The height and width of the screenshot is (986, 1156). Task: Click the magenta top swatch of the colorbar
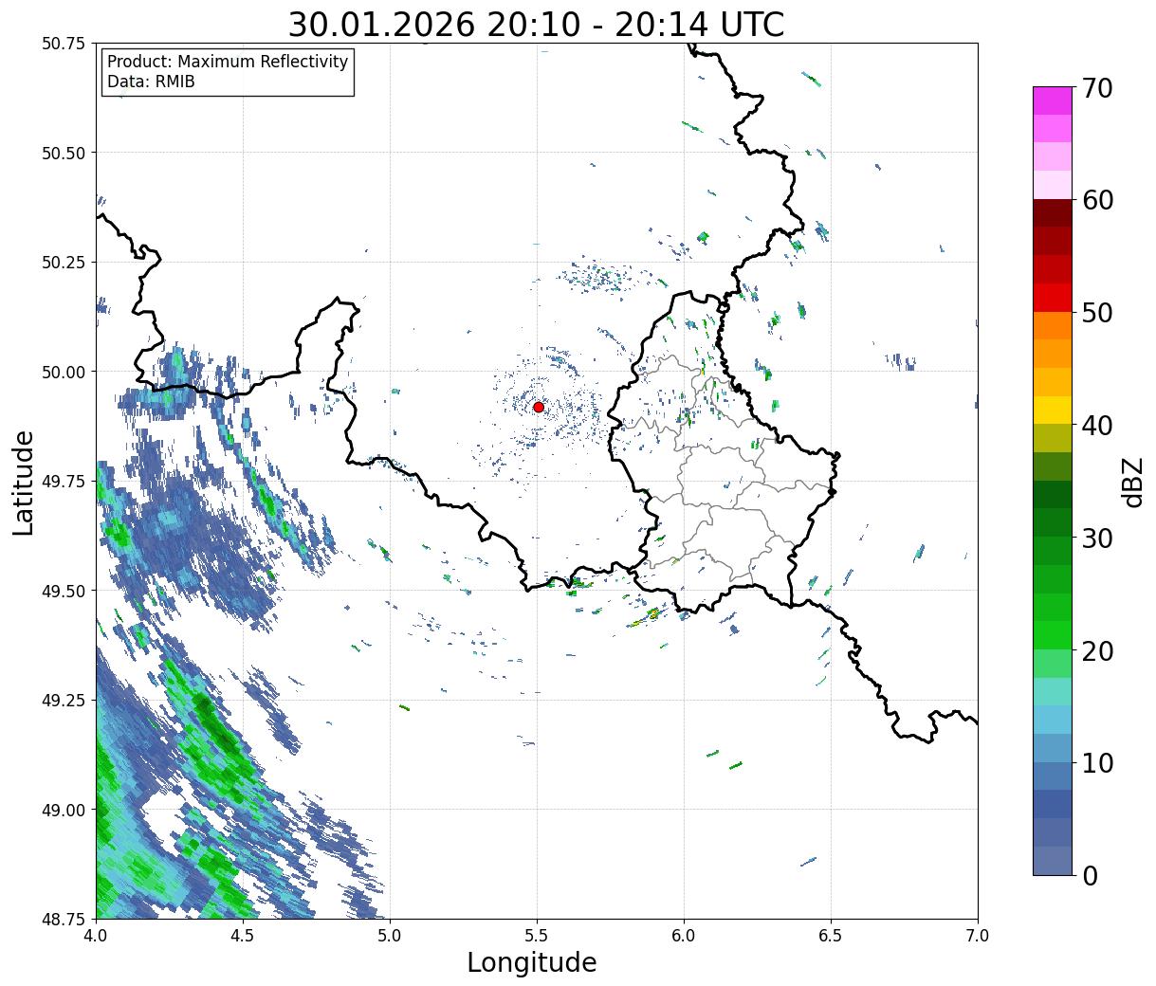[x=1052, y=100]
